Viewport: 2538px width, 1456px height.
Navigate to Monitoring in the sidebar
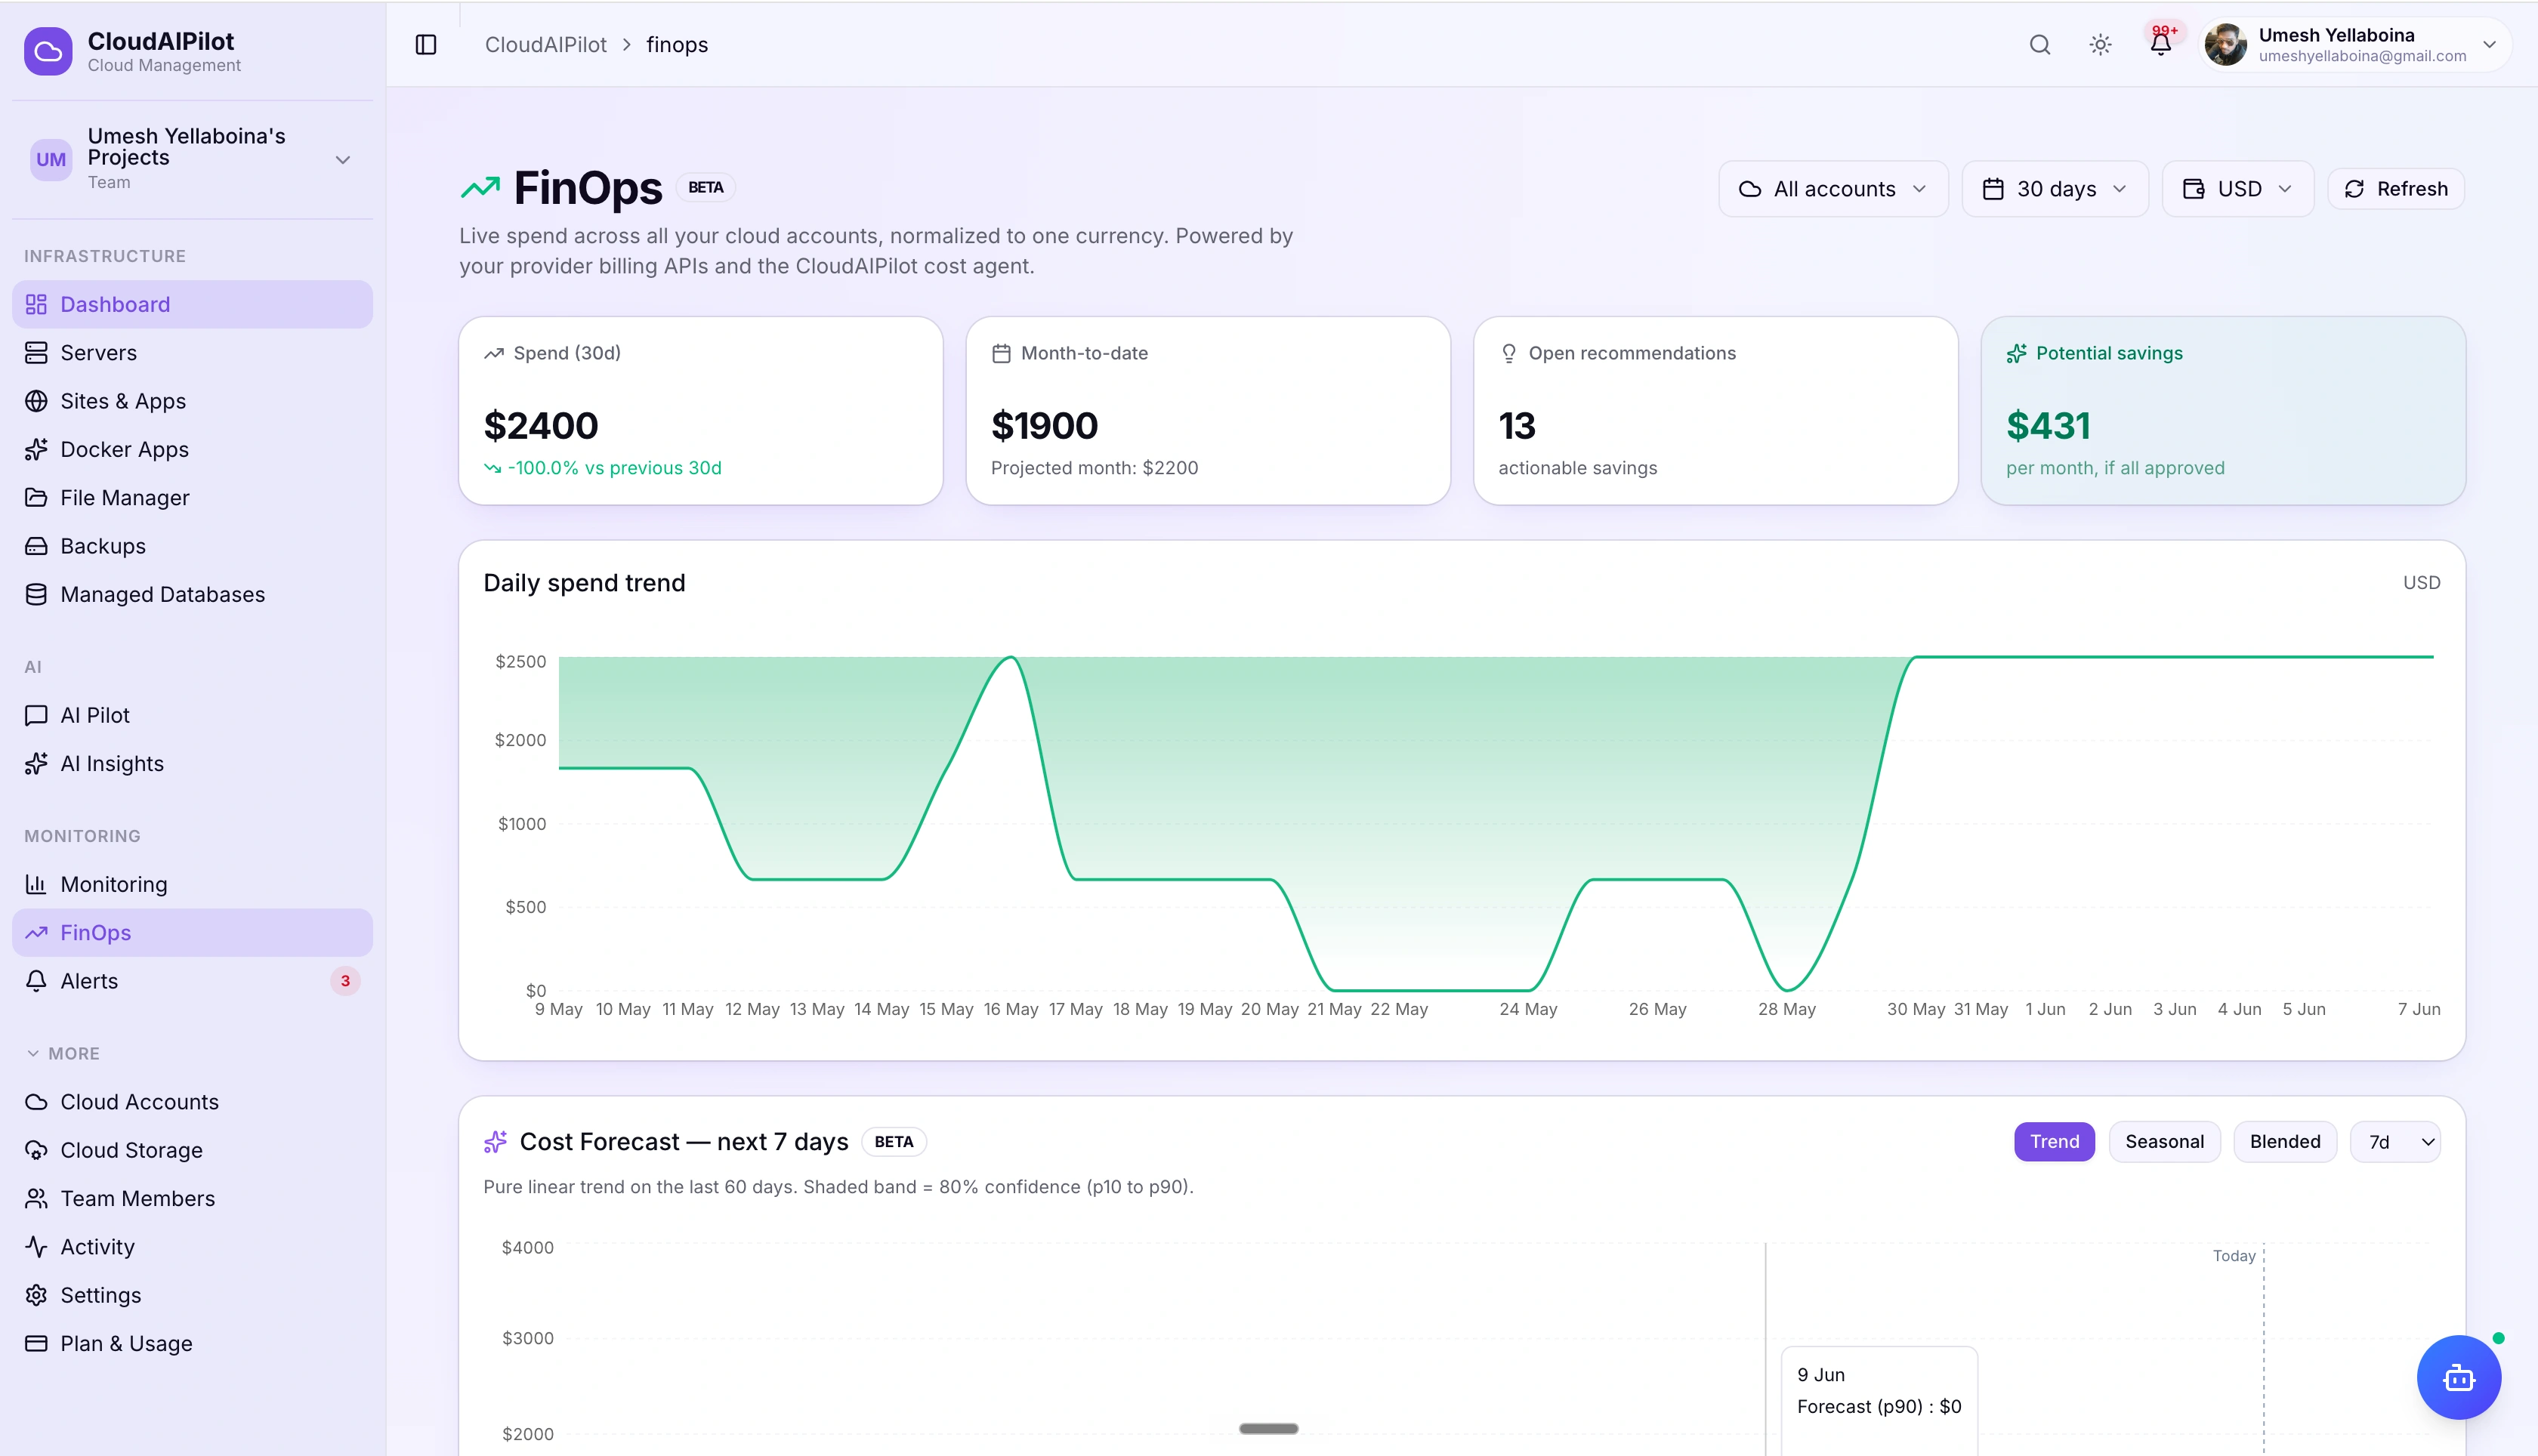(x=192, y=884)
